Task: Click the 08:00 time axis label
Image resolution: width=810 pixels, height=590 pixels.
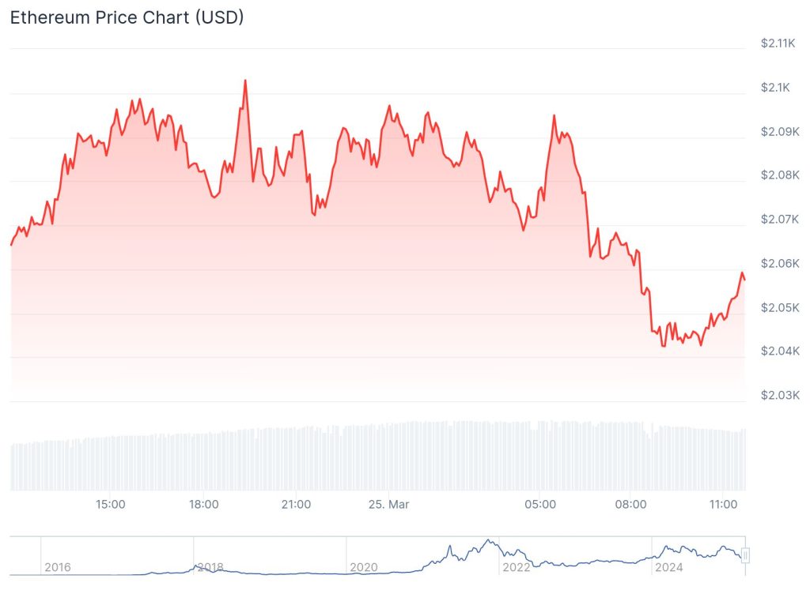Action: 631,504
